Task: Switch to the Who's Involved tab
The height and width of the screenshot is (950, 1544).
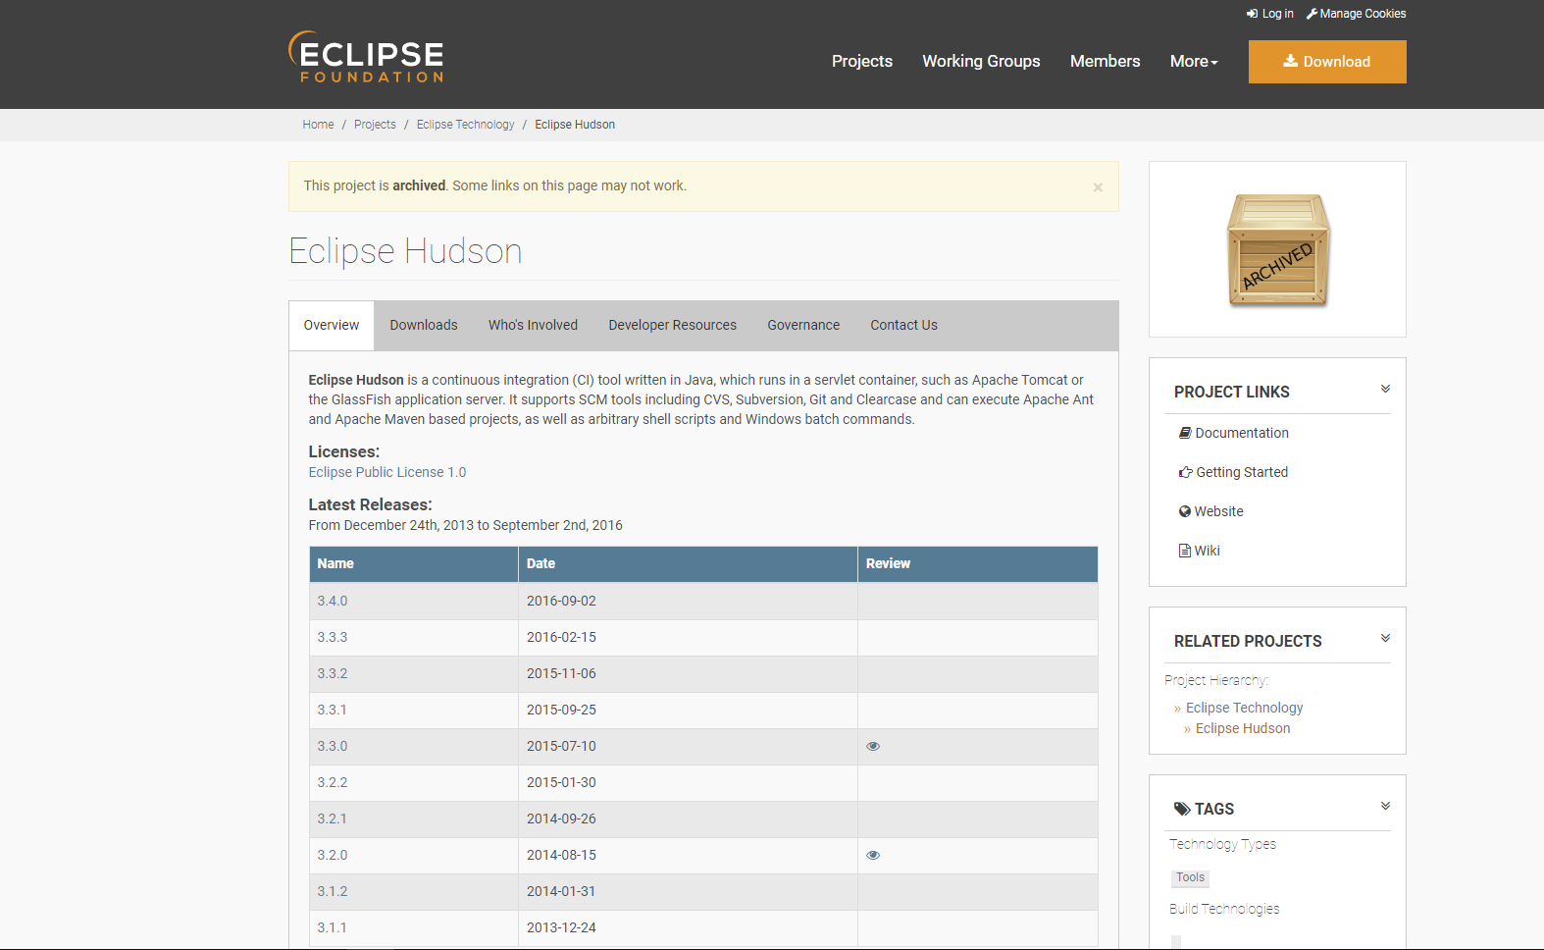Action: tap(533, 326)
